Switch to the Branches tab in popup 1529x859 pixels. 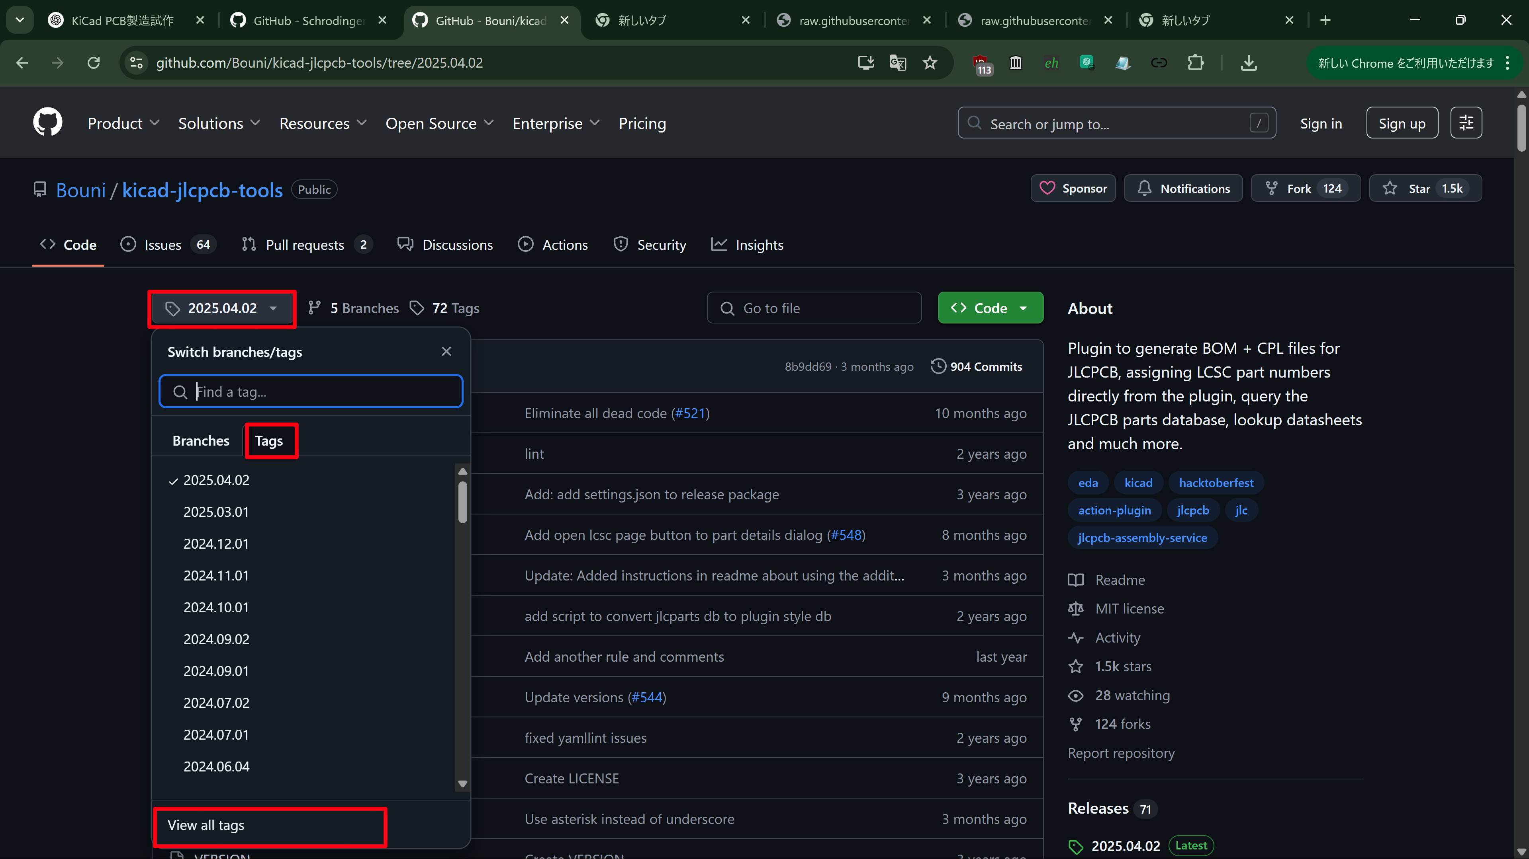click(201, 440)
